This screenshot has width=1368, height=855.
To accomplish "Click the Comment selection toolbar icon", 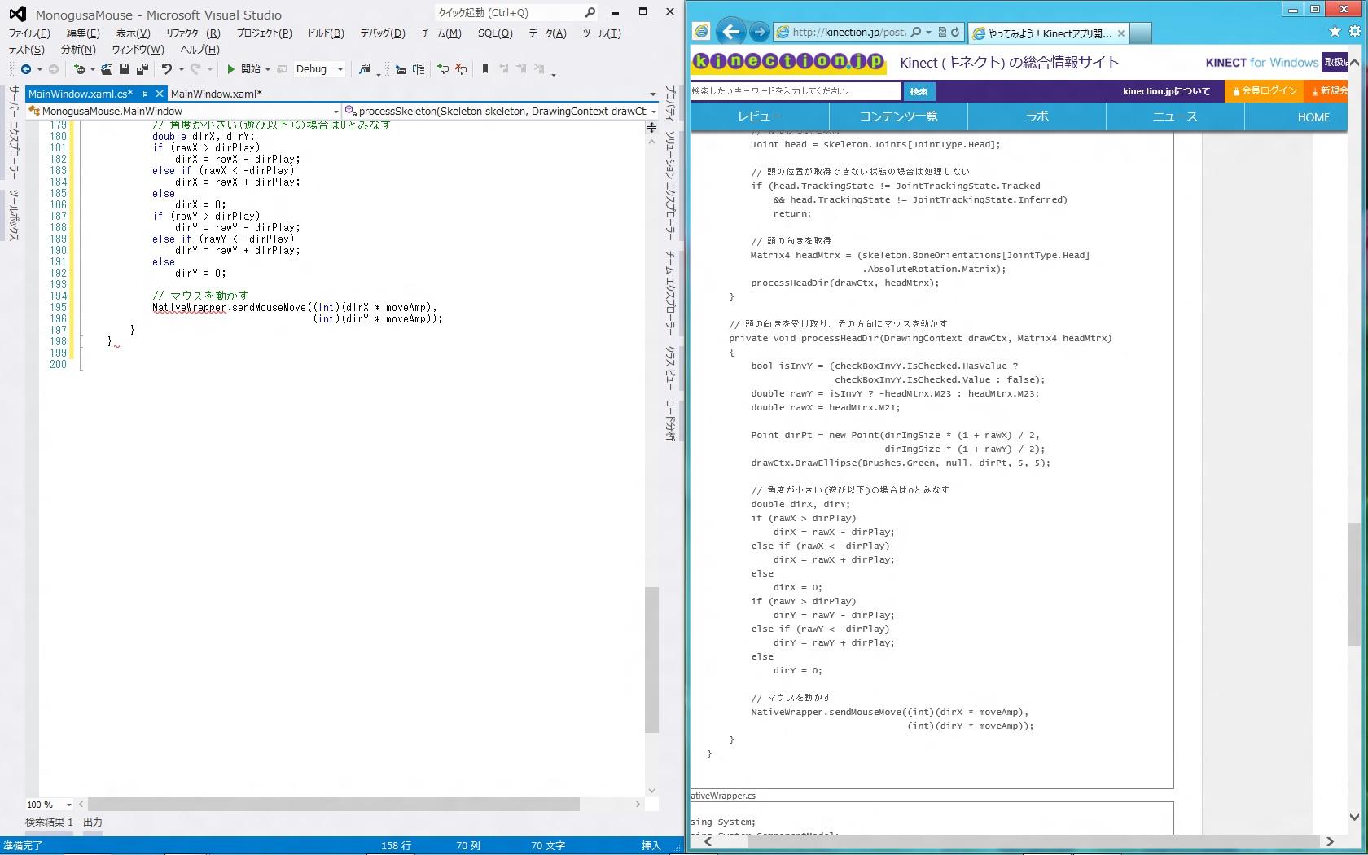I will tap(443, 69).
